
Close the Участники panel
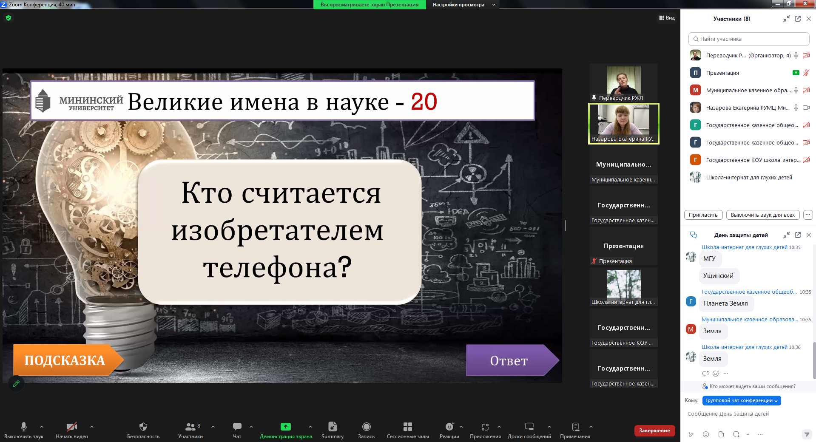click(x=809, y=19)
